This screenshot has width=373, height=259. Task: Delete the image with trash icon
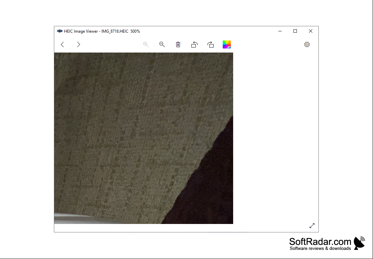(178, 44)
